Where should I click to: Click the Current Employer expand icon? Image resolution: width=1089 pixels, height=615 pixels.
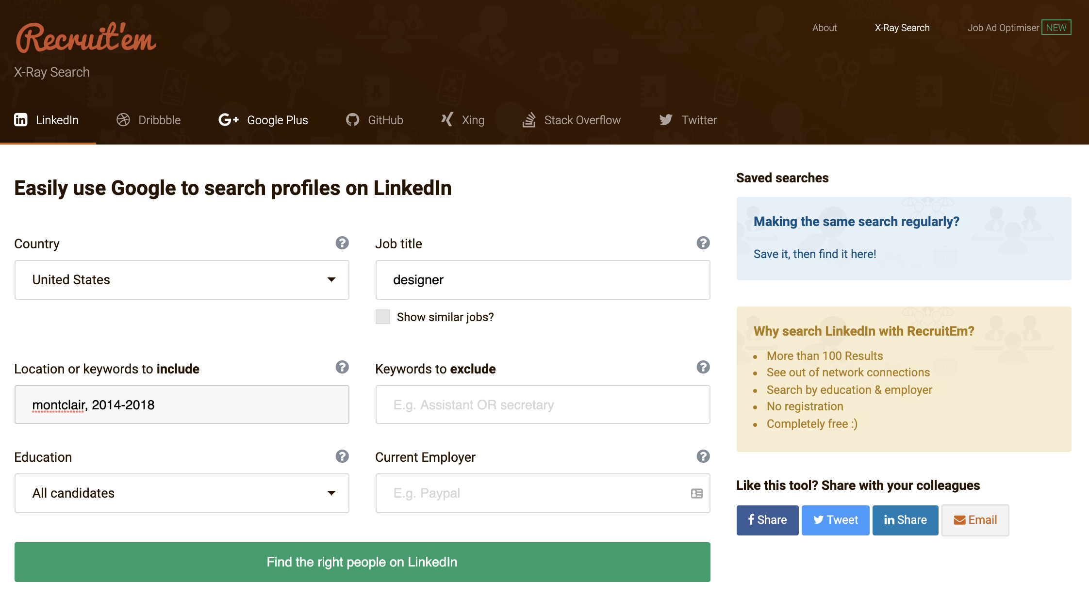click(695, 493)
